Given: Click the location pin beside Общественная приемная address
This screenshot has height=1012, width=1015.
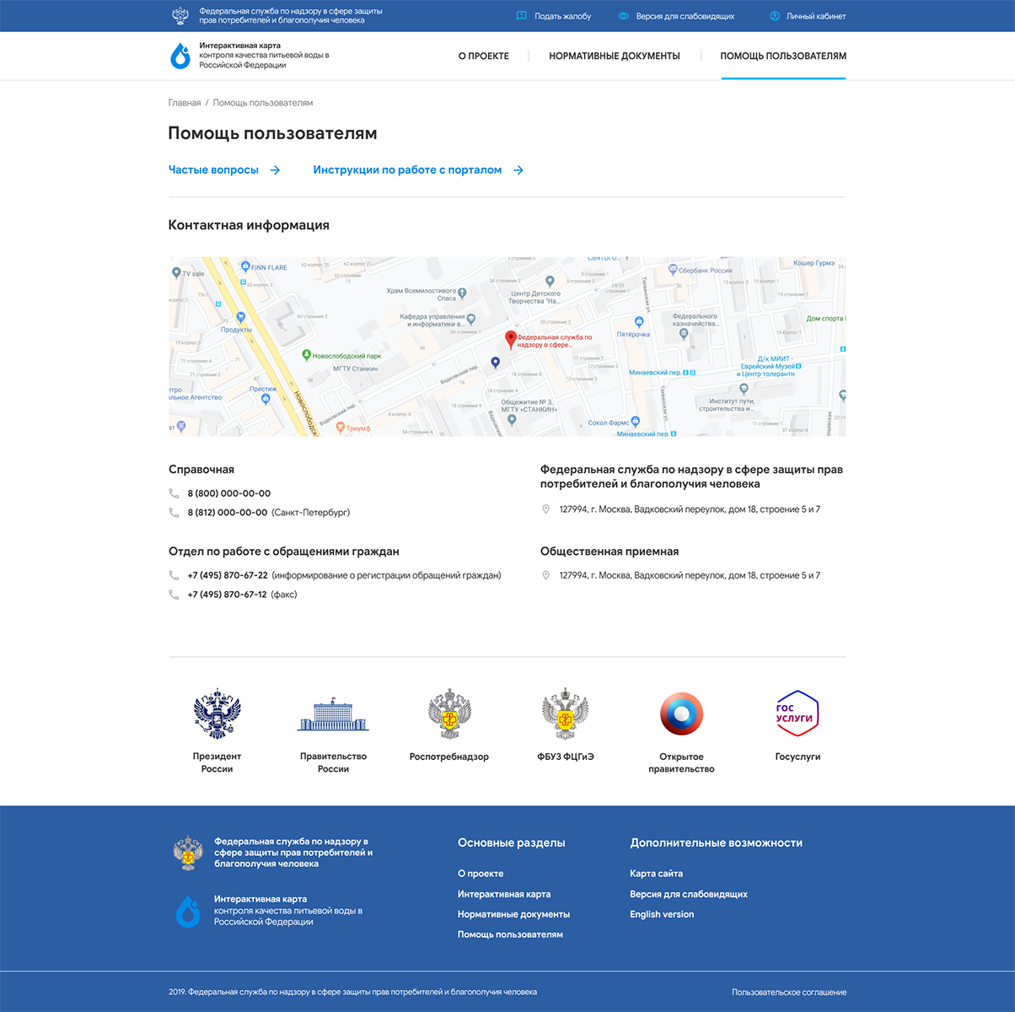Looking at the screenshot, I should click(545, 575).
